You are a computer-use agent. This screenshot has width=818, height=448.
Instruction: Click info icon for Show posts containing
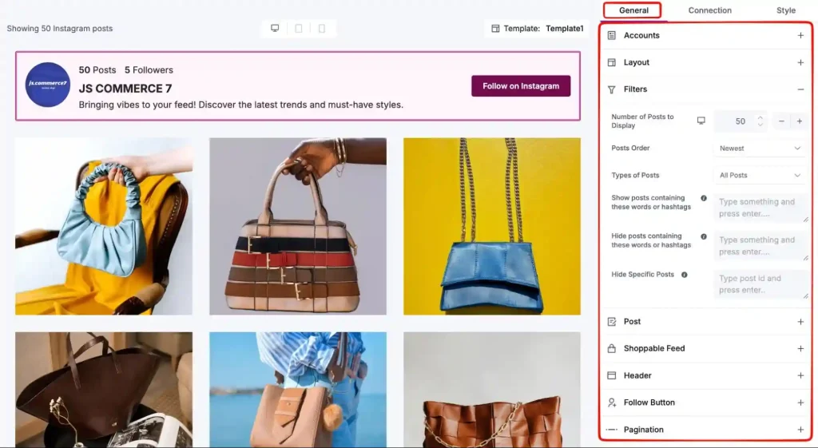point(704,198)
